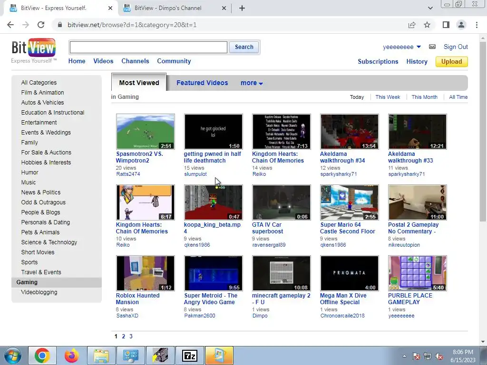Image resolution: width=487 pixels, height=365 pixels.
Task: Open Spasmotron2 VS. Wimpotron2 thumbnail
Action: [x=146, y=132]
